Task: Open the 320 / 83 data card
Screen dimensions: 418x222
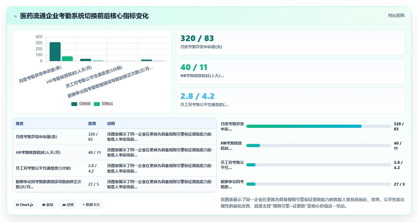Action: (x=291, y=42)
